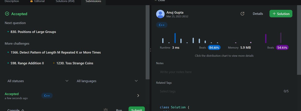Expand the All statuses dropdown
Screen dimensions: 301x111
click(x=38, y=81)
